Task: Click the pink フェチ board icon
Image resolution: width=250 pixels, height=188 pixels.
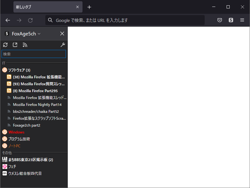Action: [5, 166]
